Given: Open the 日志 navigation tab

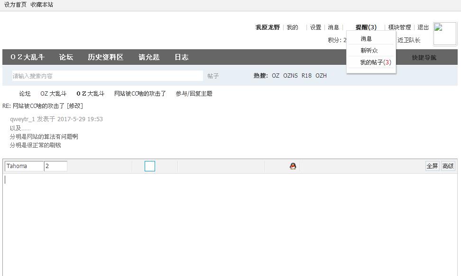Looking at the screenshot, I should tap(181, 57).
